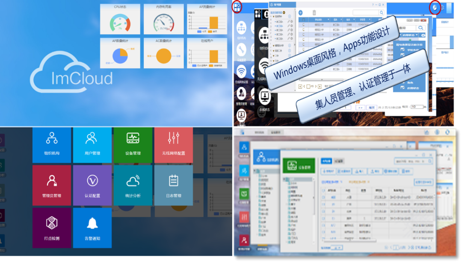This screenshot has width=462, height=263.
Task: Click the start menu icon circled in red
Action: 237,7
